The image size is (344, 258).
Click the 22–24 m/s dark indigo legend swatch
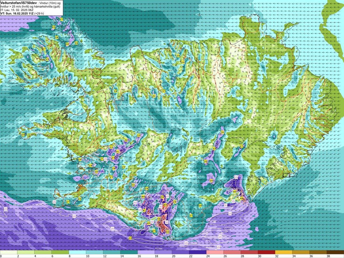(198, 252)
